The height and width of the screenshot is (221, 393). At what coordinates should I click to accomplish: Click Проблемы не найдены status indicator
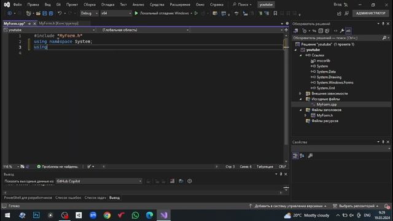point(57,166)
